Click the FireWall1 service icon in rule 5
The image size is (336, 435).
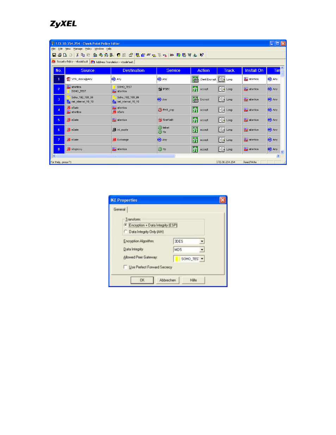[x=160, y=120]
